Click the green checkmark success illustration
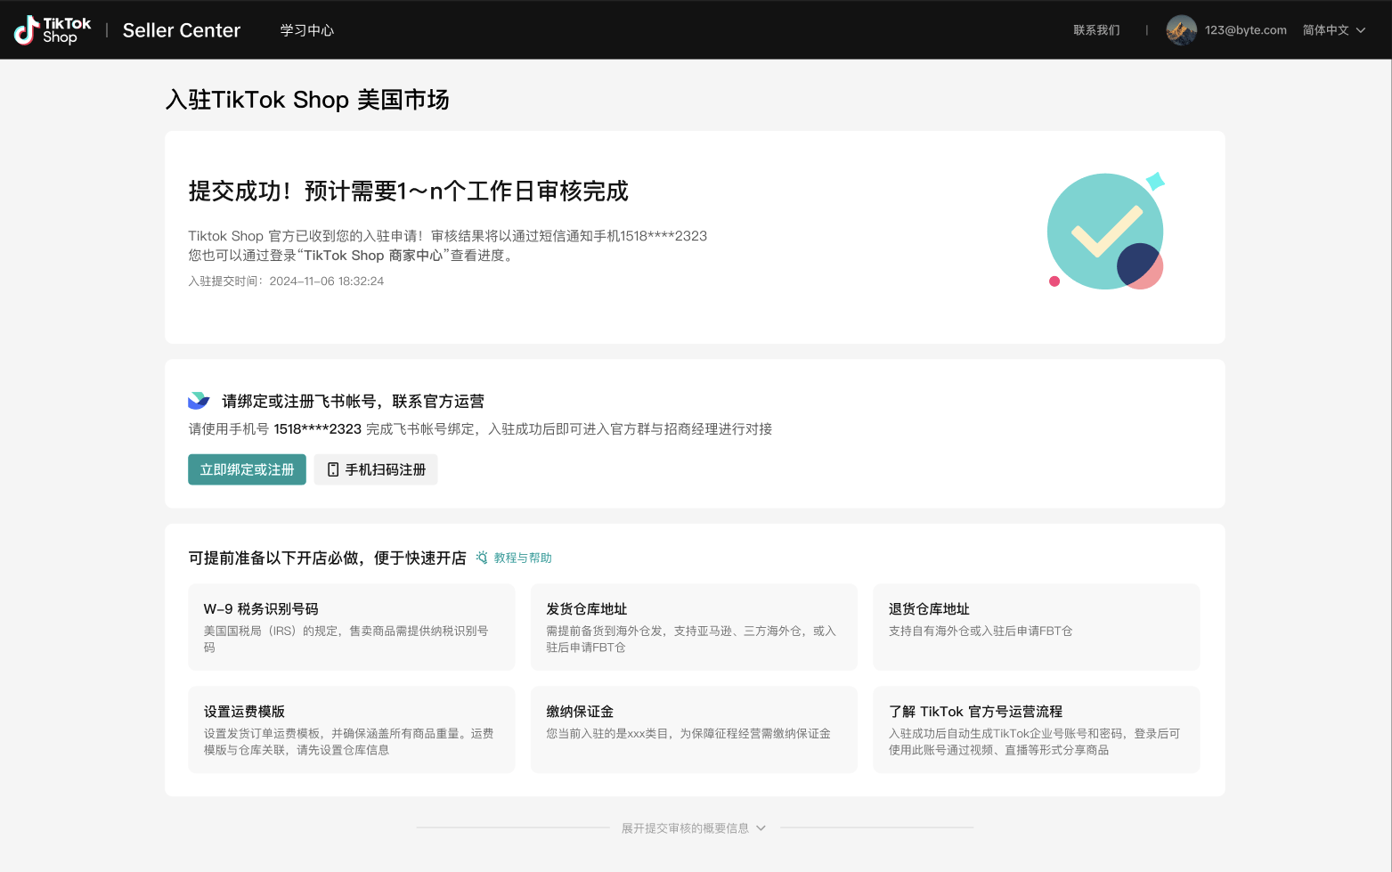The image size is (1392, 872). point(1105,231)
